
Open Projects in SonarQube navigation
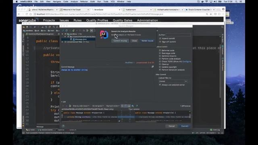[x=49, y=21]
